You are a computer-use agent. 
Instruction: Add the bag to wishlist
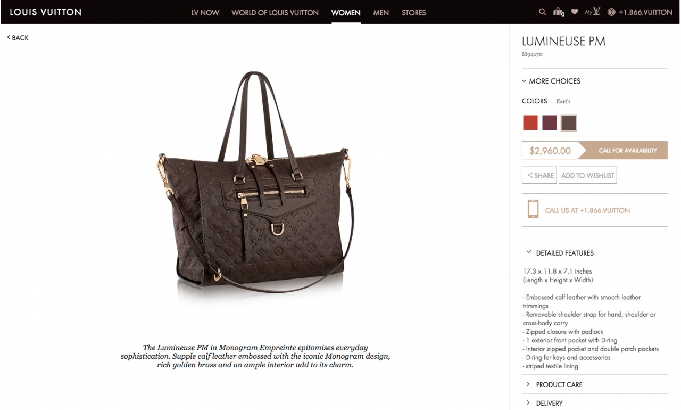click(588, 175)
